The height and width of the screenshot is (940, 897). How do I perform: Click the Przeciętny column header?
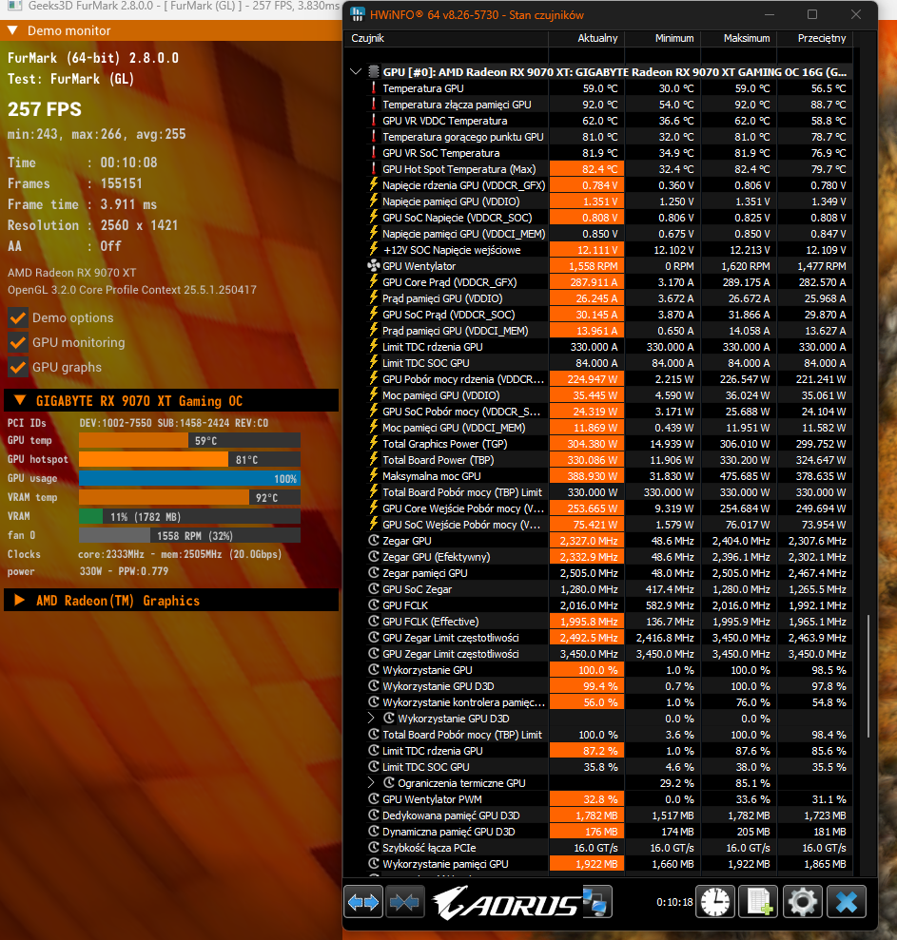click(815, 38)
